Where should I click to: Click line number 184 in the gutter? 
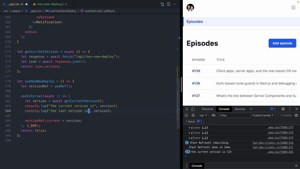pyautogui.click(x=8, y=111)
